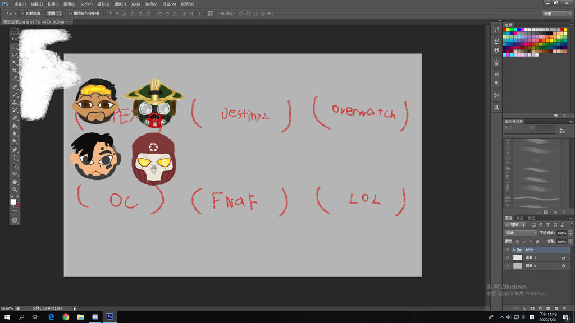
Task: Open the opacity slider dropdown arrow
Action: [x=571, y=233]
